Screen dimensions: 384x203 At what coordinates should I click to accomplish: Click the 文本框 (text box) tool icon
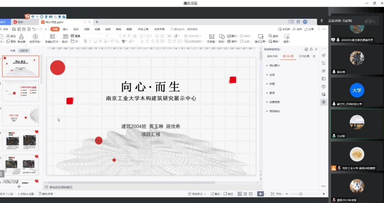coord(211,36)
